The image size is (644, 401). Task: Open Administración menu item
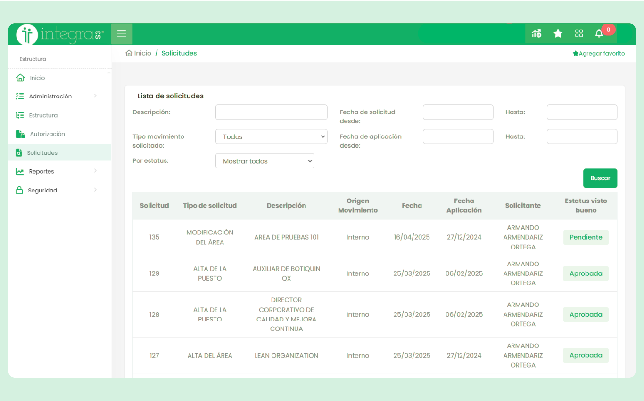(x=50, y=96)
